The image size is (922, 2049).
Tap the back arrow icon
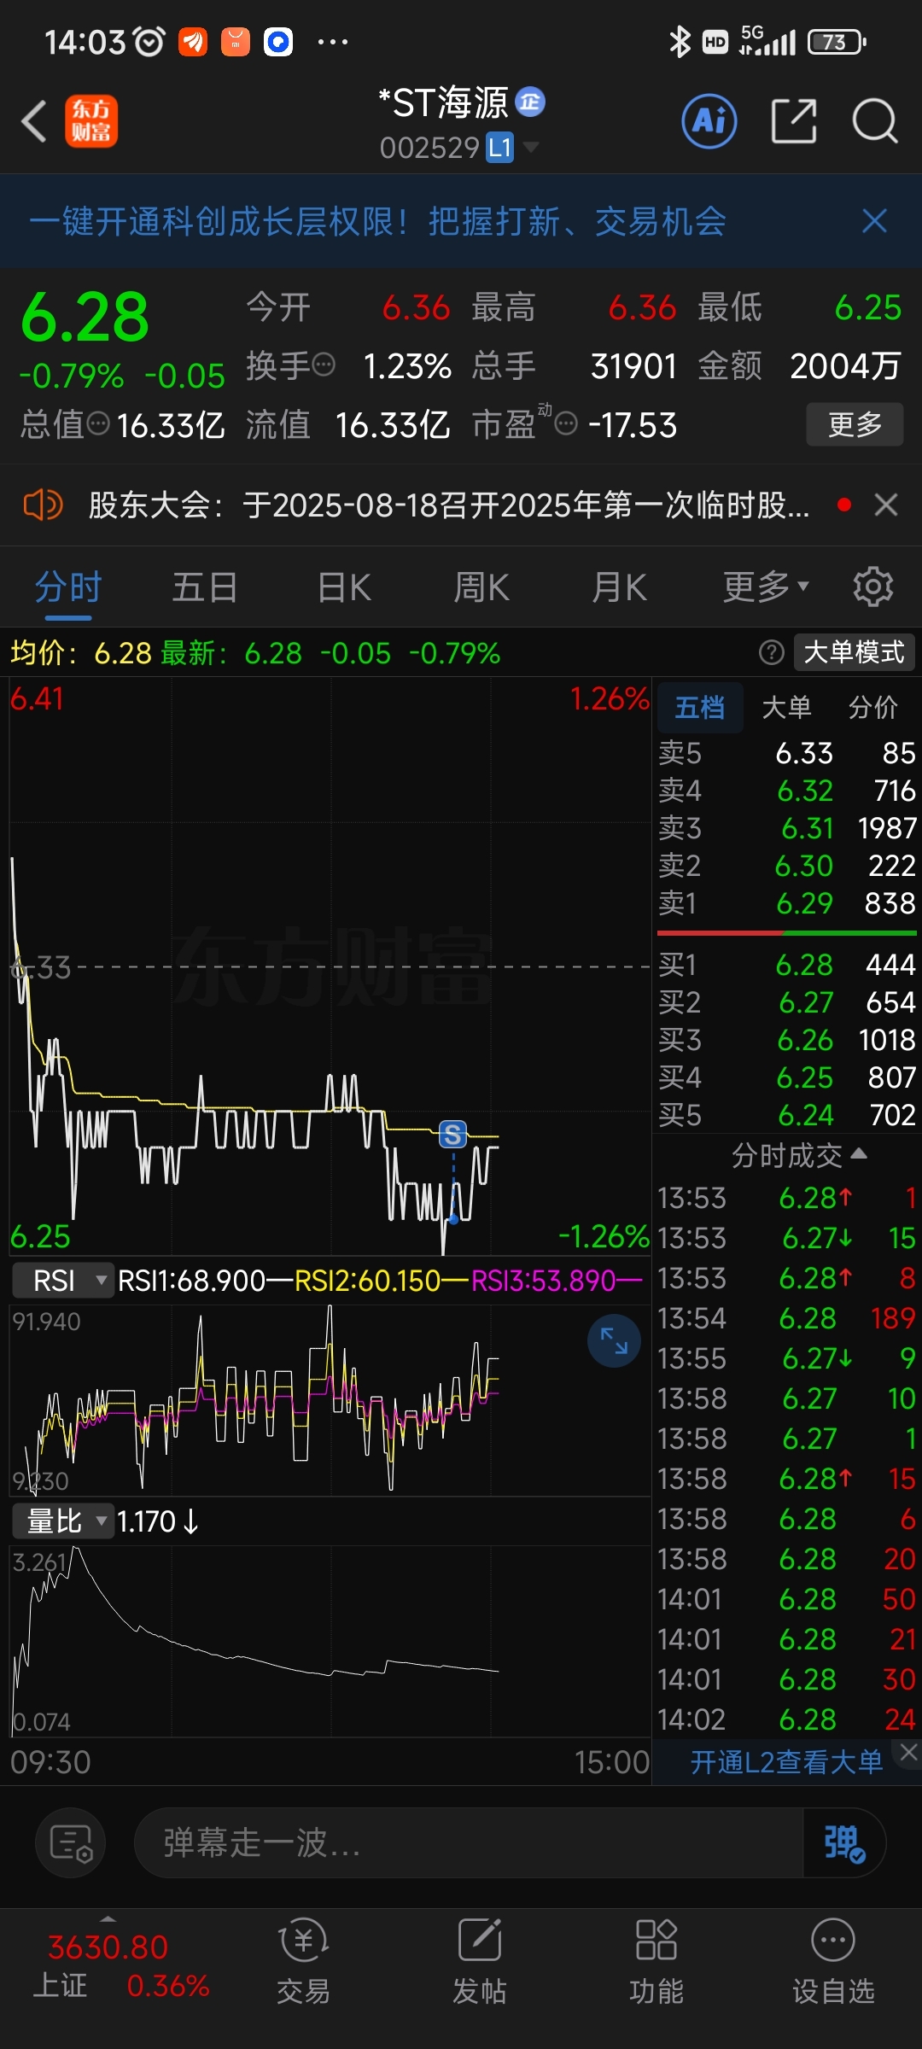point(34,120)
